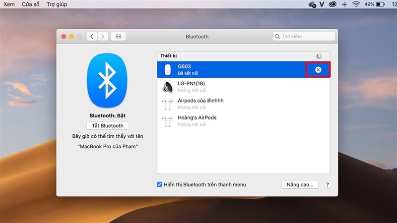
Task: Remove the G603 device with the X icon
Action: click(x=318, y=70)
